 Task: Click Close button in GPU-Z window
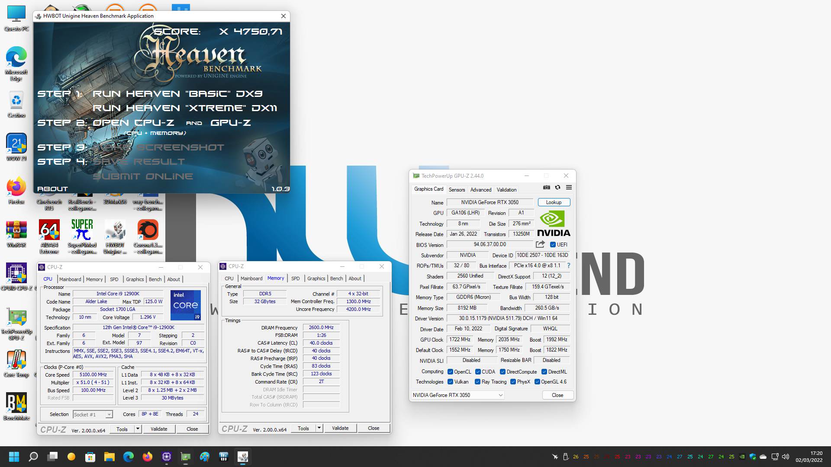557,395
